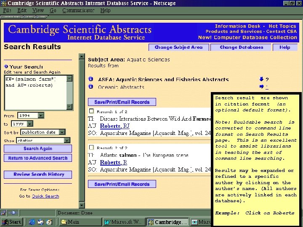Click the Change Databases button
Image resolution: width=303 pixels, height=227 pixels.
tap(242, 47)
